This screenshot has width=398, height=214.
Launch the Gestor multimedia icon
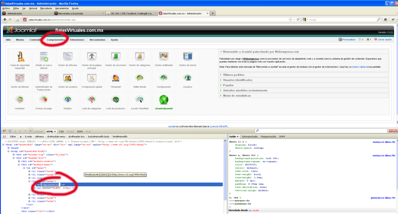(x=164, y=57)
